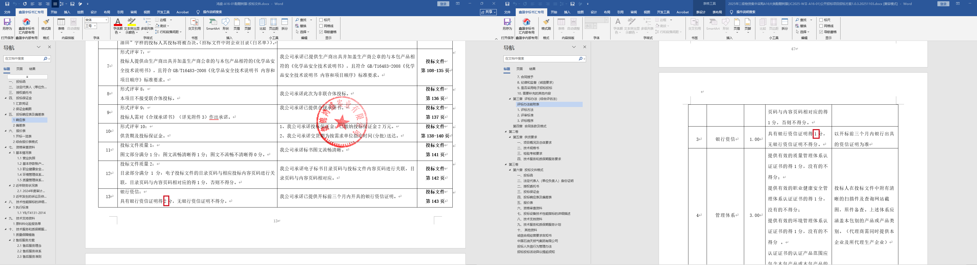Click 替换 replace in the 鸿盛 window
Screen dimensions: 977x265
(301, 26)
